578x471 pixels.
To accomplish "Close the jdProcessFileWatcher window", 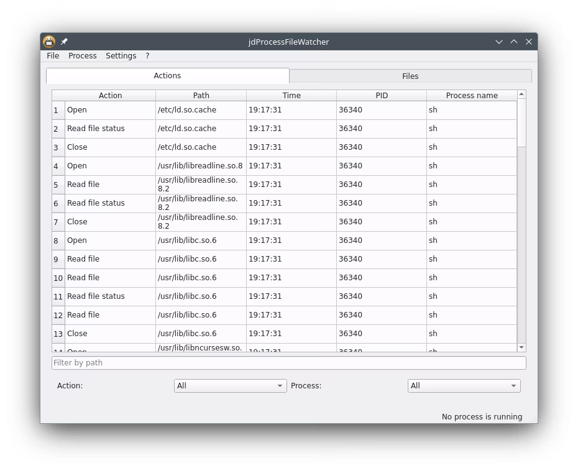I will click(x=529, y=42).
